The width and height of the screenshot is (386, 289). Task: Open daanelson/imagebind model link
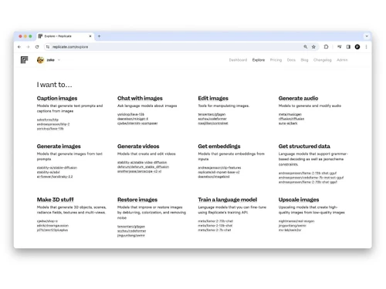(214, 176)
